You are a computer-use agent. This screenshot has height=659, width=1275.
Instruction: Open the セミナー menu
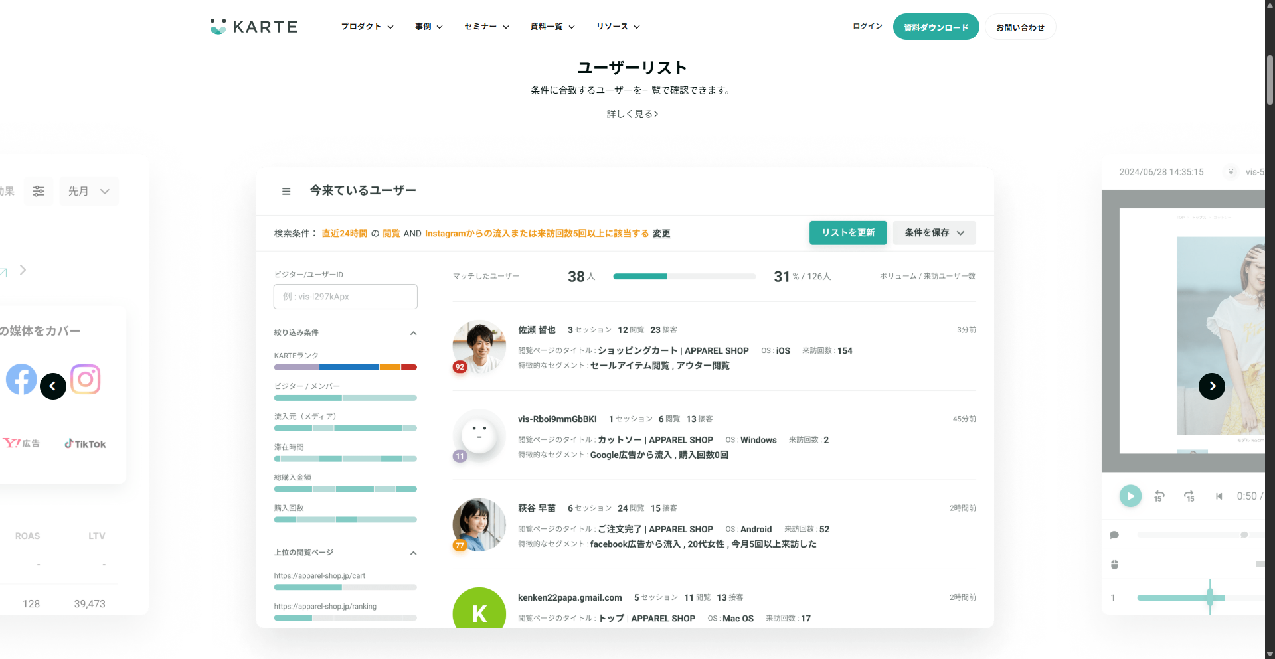[x=486, y=27]
